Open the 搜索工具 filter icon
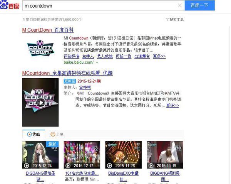This screenshot has height=184, width=231. tap(167, 19)
